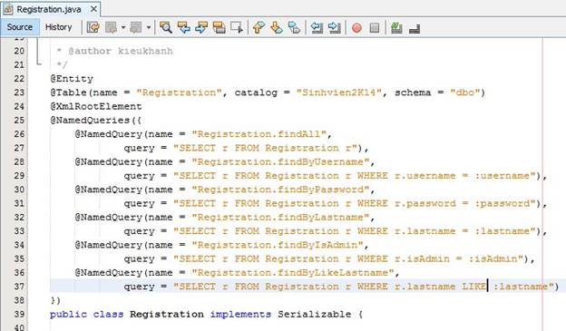Click the "Registration.findByLikeLastname" string
This screenshot has width=566, height=331.
click(292, 273)
